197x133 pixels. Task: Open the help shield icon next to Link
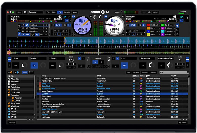click(x=25, y=12)
